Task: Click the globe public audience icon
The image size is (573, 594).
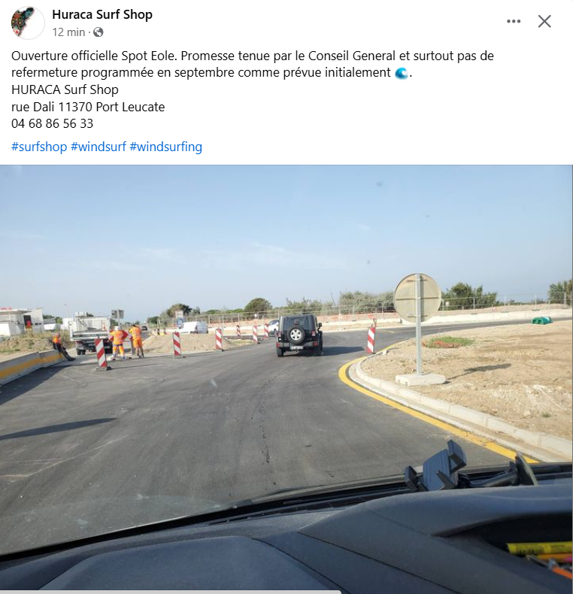Action: [99, 32]
